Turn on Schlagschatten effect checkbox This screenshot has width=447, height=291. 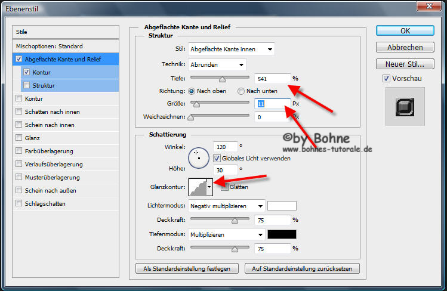20,204
